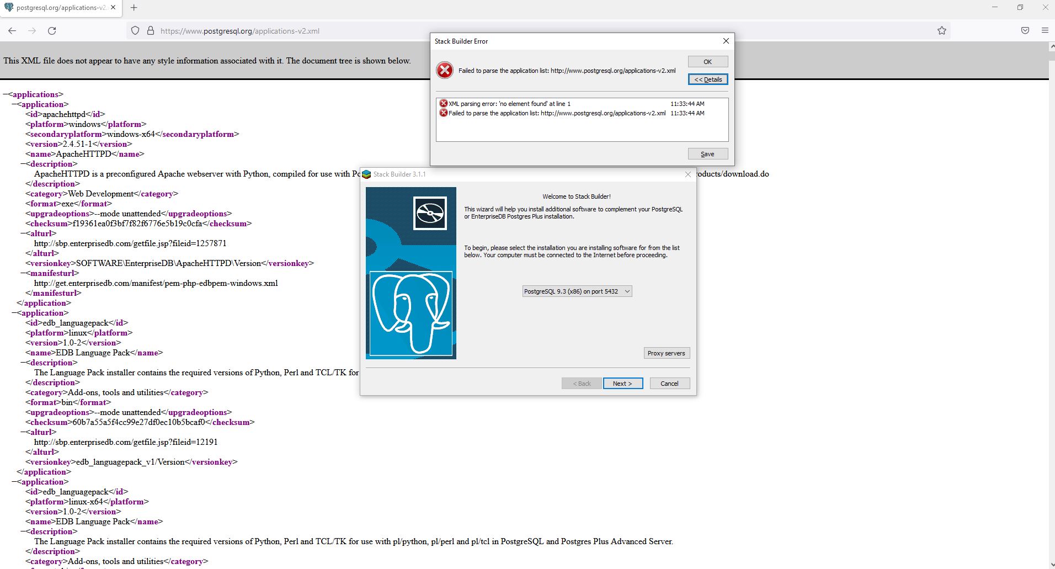1055x569 pixels.
Task: Reload the page with the refresh icon
Action: 52,31
